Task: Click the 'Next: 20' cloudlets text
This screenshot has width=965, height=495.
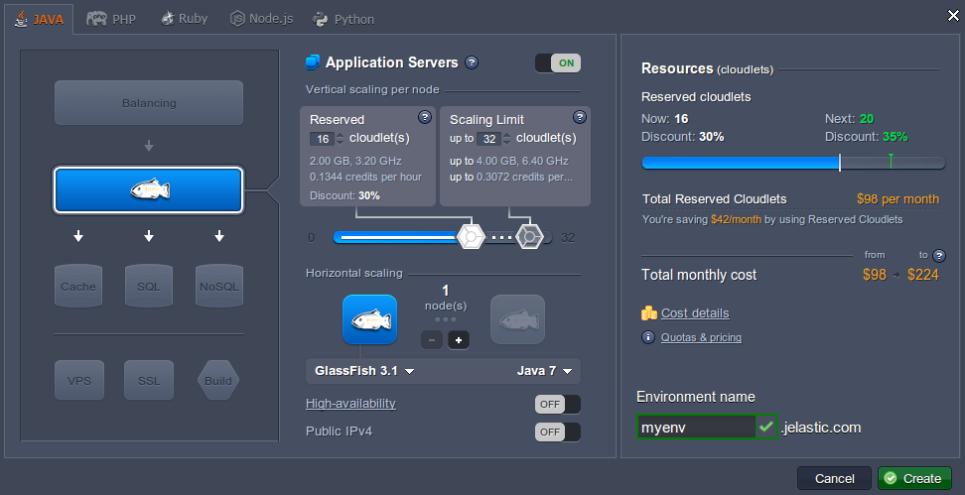Action: pyautogui.click(x=849, y=119)
